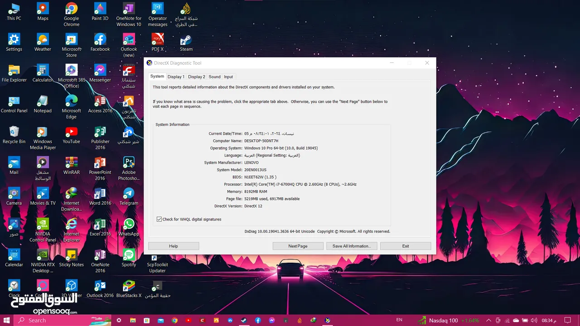Click the BIOS value N1EET62W
Image resolution: width=580 pixels, height=326 pixels.
pyautogui.click(x=260, y=177)
